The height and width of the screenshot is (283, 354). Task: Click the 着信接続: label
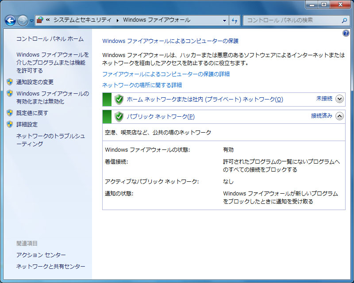point(116,161)
